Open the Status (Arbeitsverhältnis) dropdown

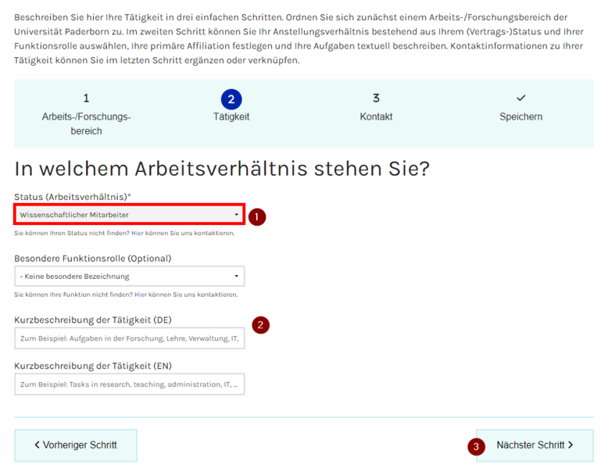coord(129,215)
